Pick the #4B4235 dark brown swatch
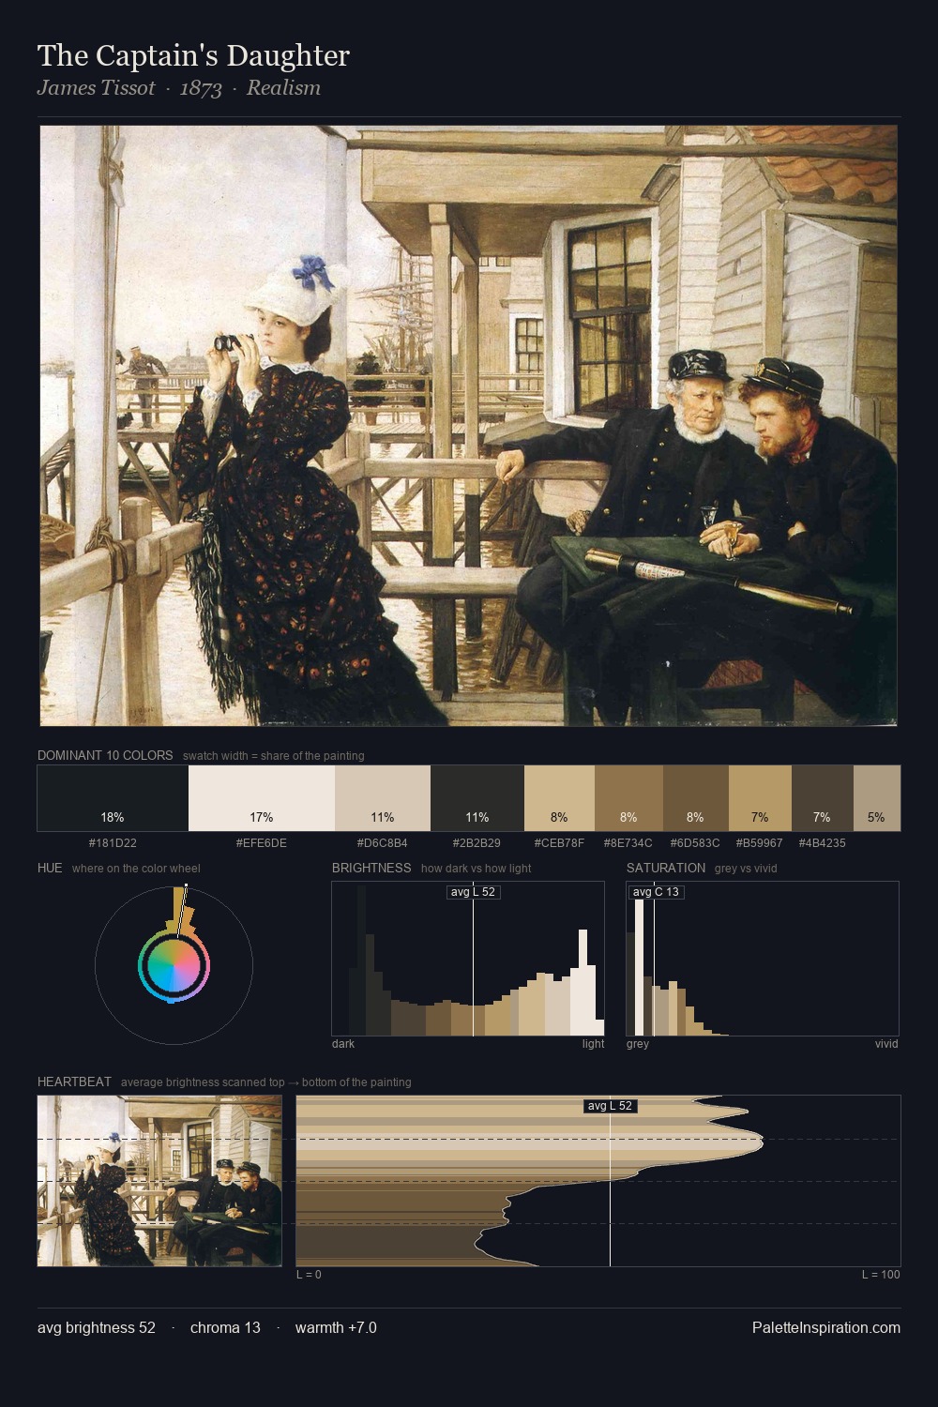The width and height of the screenshot is (938, 1407). click(x=823, y=798)
